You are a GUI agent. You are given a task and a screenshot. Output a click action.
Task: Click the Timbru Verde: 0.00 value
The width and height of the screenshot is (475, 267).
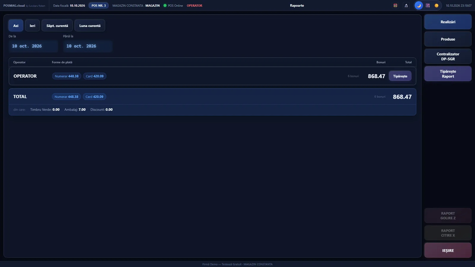[45, 110]
